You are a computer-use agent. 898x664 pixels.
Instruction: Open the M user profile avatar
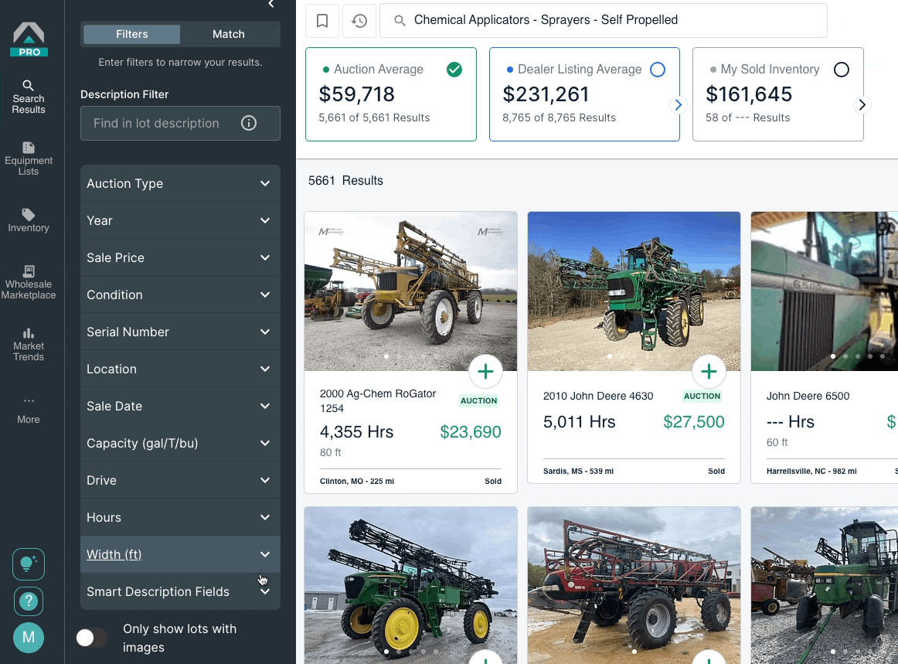(29, 638)
